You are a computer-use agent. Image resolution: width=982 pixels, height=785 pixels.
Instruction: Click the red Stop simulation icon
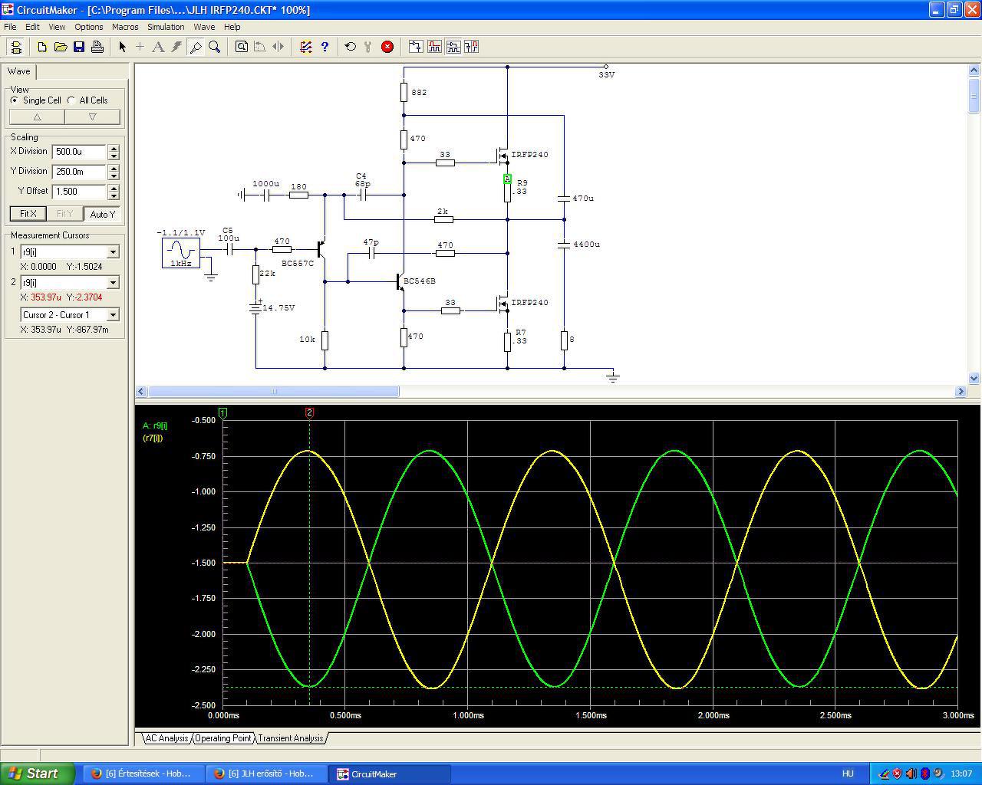387,47
